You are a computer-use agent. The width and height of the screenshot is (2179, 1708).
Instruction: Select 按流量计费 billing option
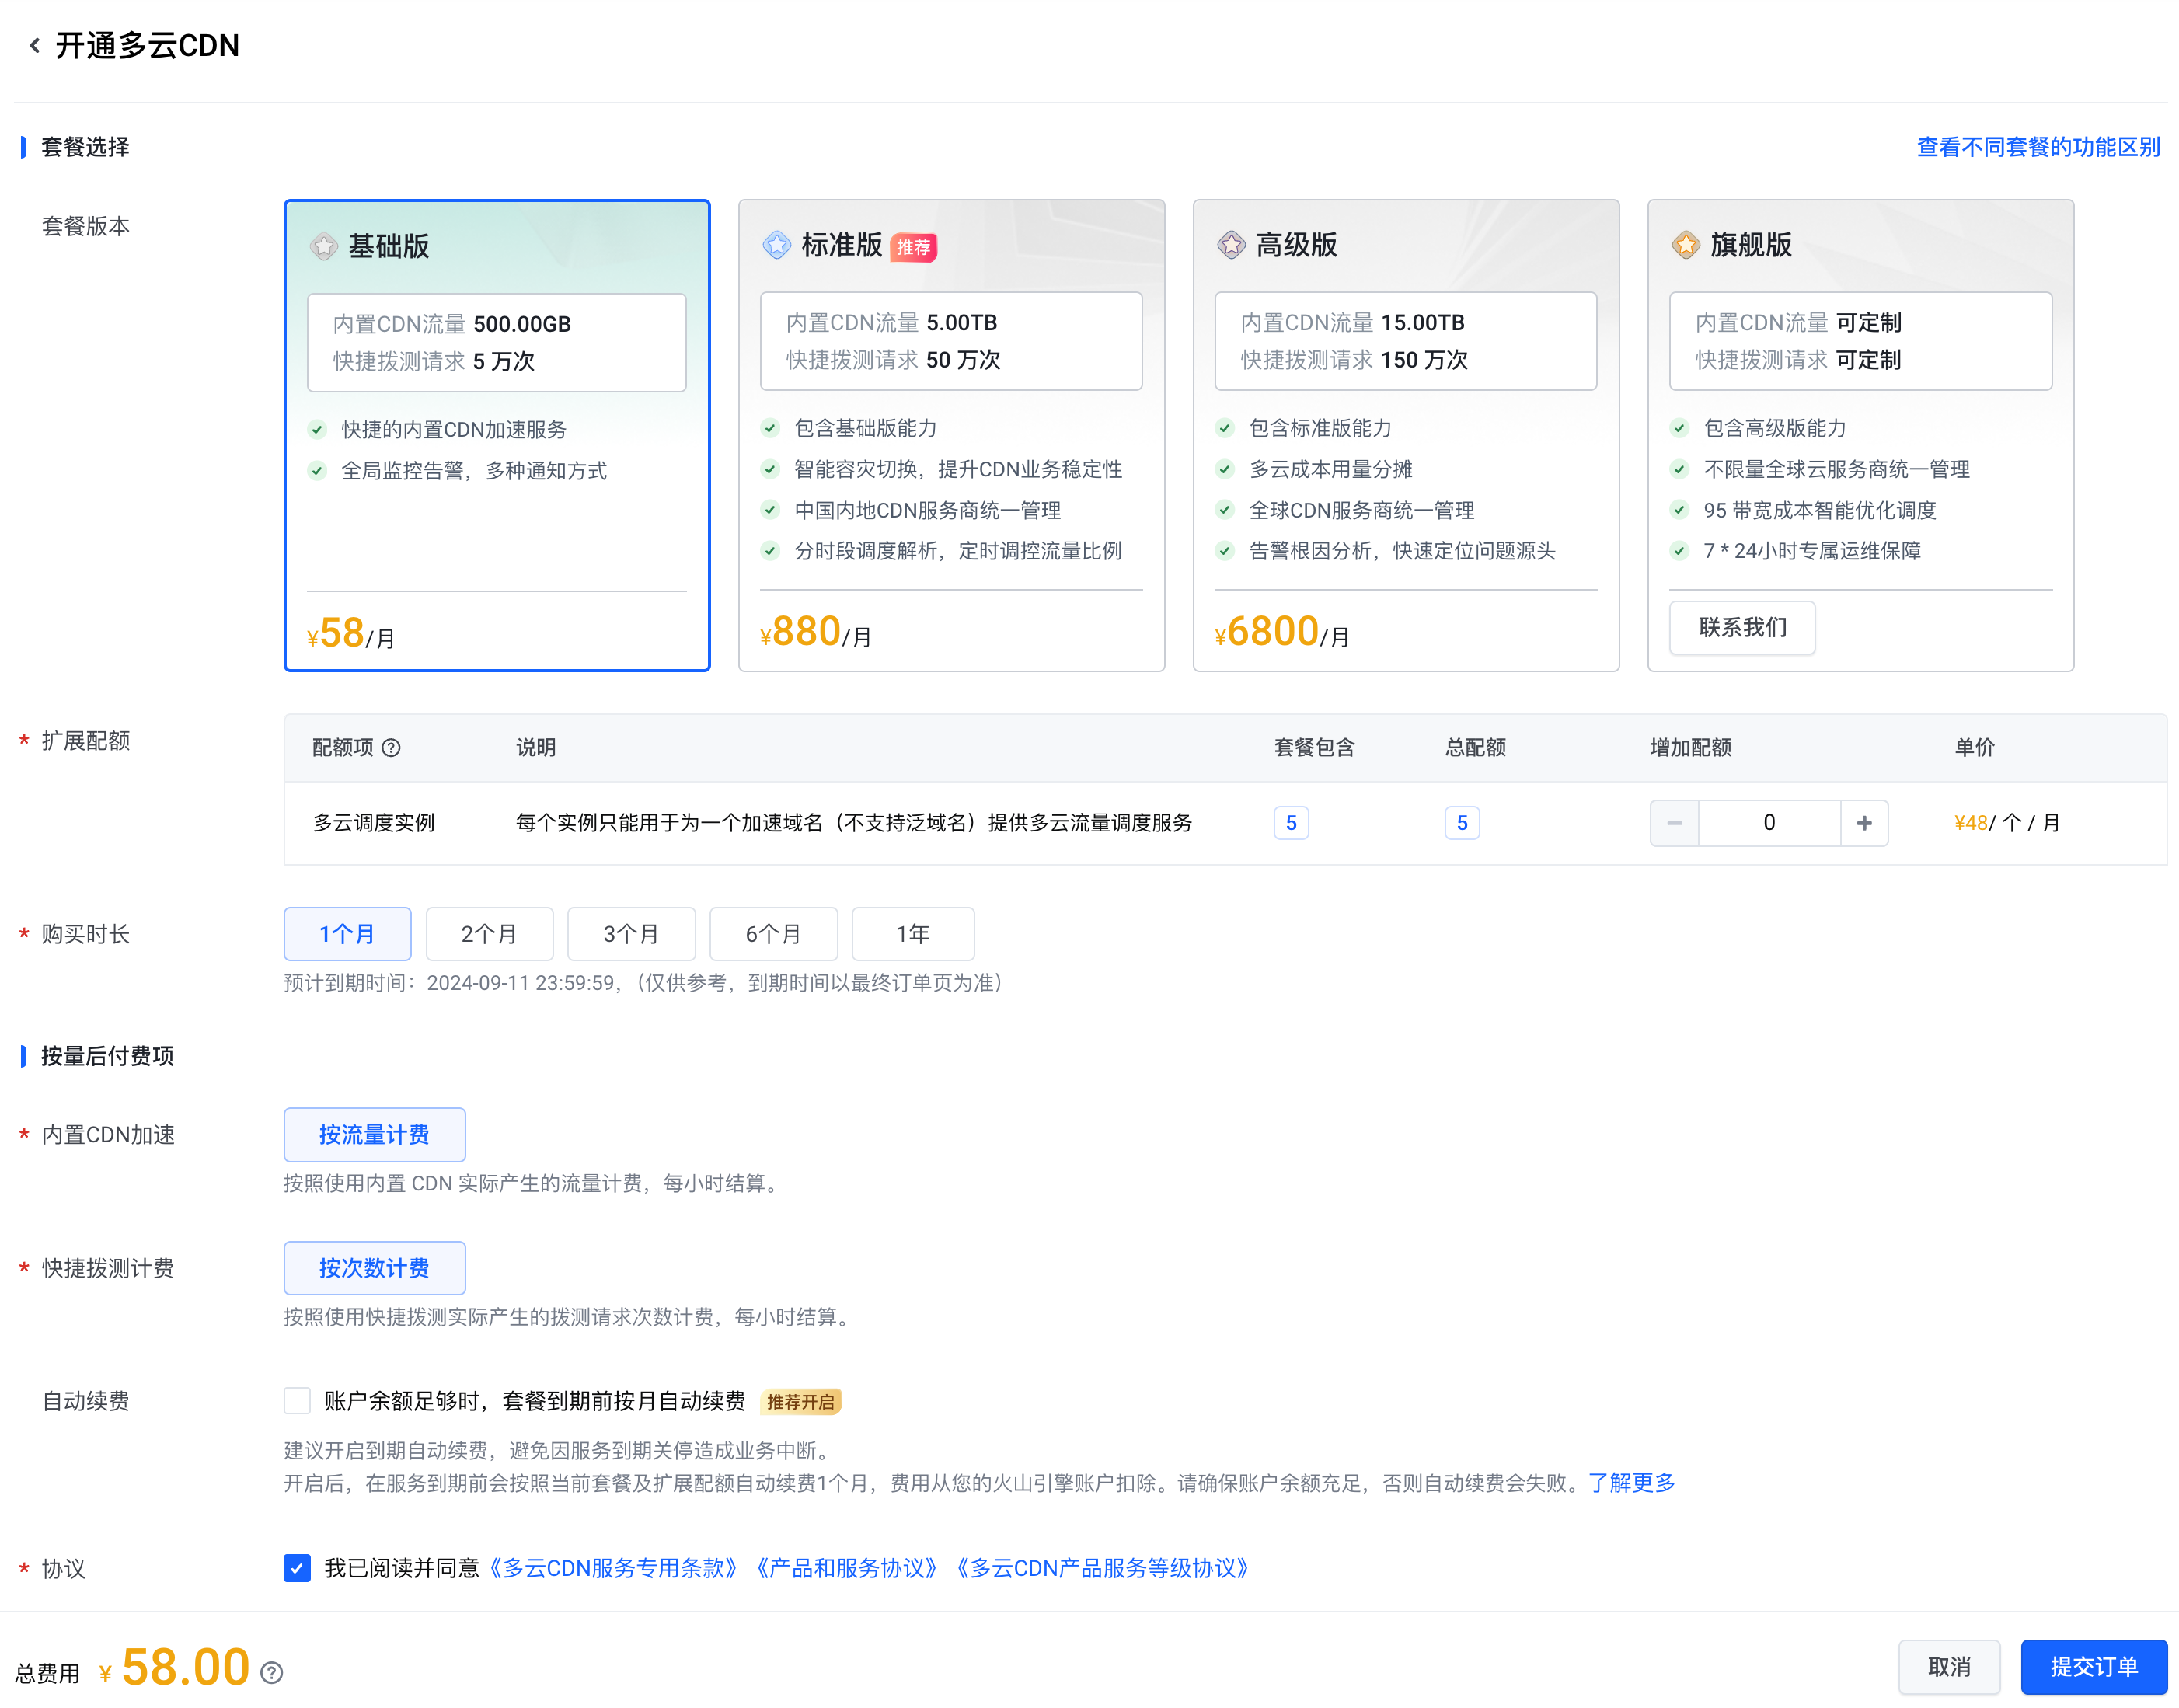tap(374, 1134)
